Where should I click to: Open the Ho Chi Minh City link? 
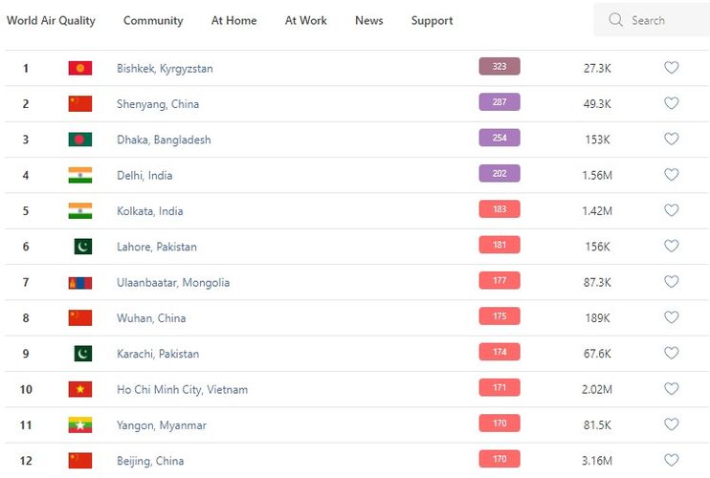point(182,390)
